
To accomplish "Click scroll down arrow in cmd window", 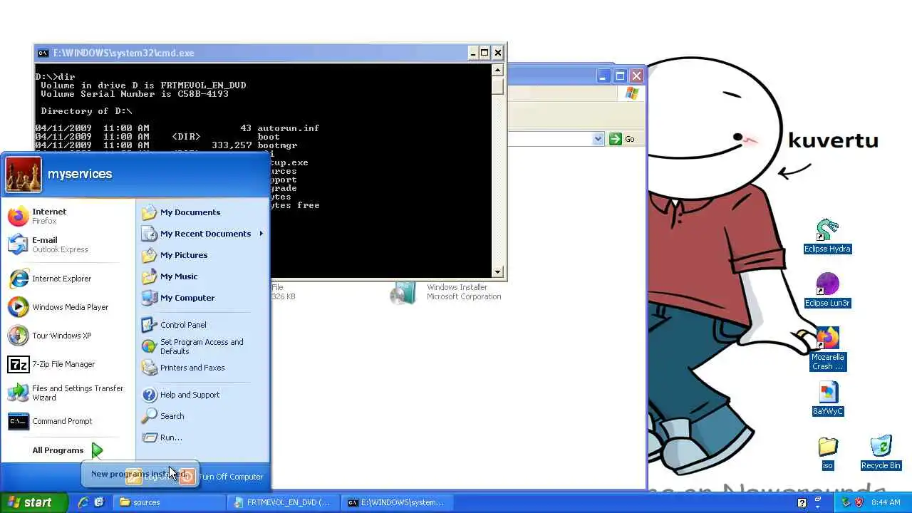I will [x=497, y=271].
